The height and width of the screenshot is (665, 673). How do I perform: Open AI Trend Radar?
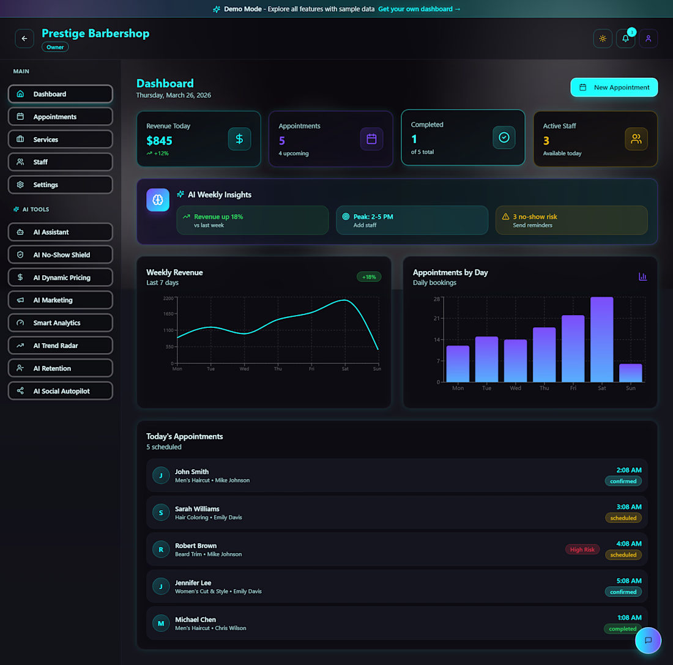(x=60, y=346)
